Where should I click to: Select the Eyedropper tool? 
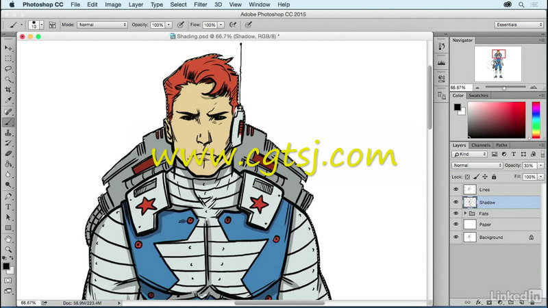tap(8, 100)
